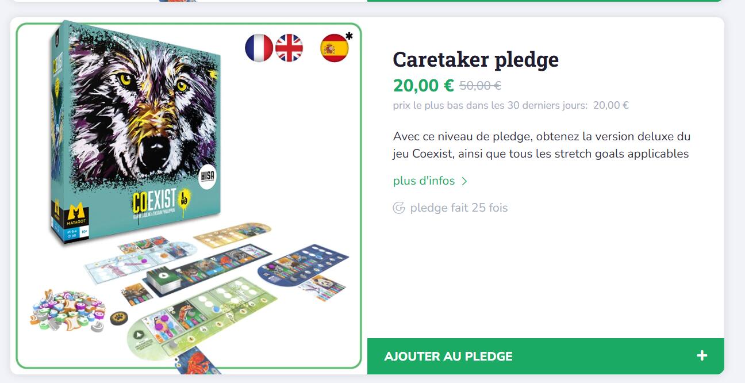
Task: Click the circular pledge count icon
Action: [399, 208]
